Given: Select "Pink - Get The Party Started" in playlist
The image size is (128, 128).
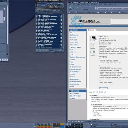Looking at the screenshot, I should click(49, 43).
